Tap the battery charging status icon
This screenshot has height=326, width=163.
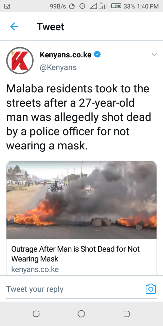point(115,6)
